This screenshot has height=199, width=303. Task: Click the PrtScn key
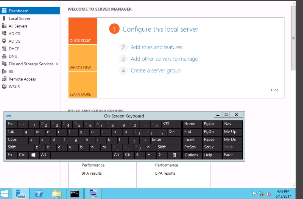click(193, 147)
